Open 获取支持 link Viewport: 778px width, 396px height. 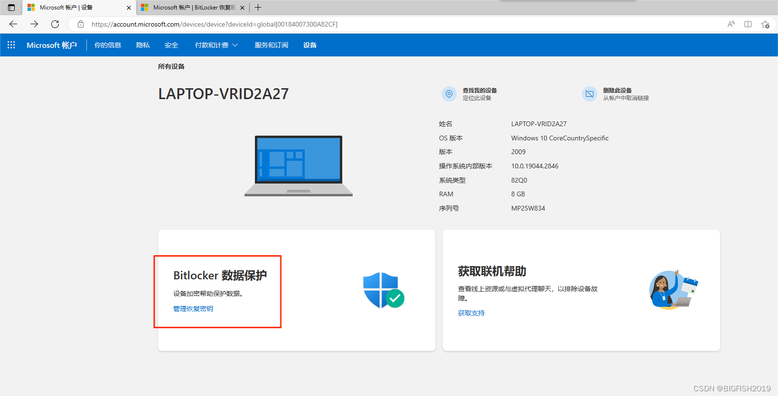[x=471, y=313]
